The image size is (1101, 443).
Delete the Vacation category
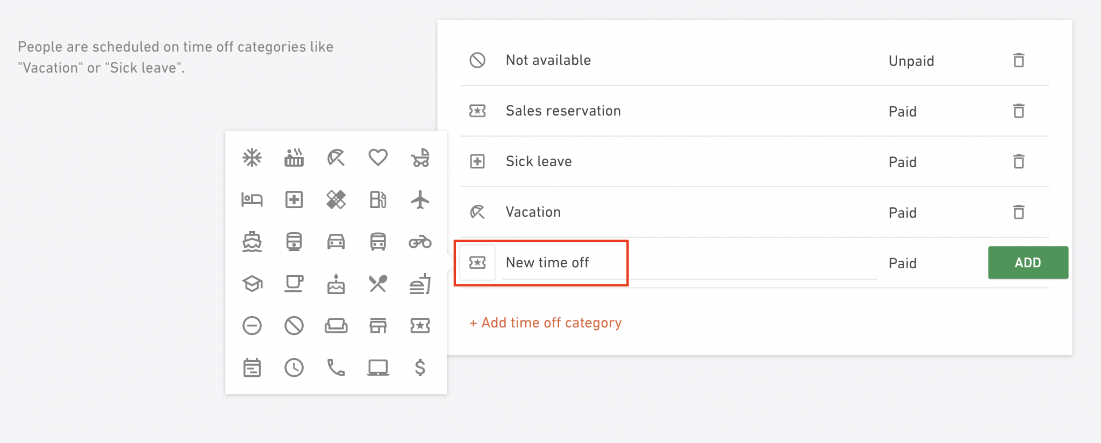[1019, 212]
